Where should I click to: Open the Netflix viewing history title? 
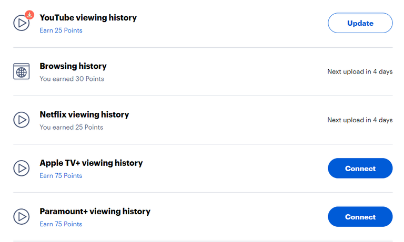pyautogui.click(x=84, y=114)
